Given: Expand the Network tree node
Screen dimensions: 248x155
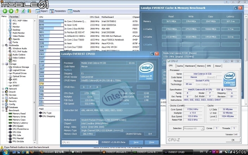Looking at the screenshot, I should point(3,89).
